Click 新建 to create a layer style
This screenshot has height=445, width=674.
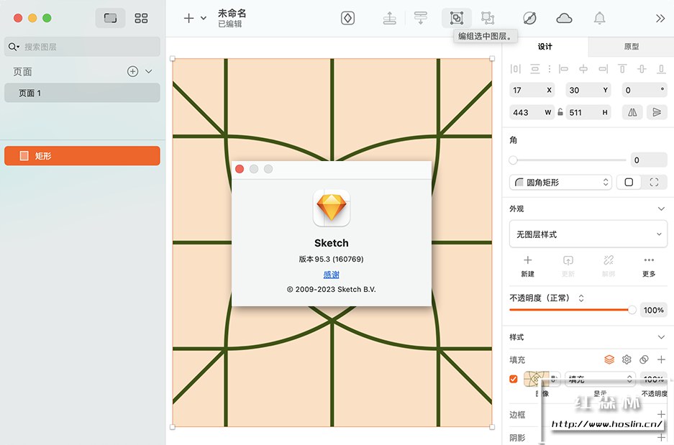pos(527,266)
